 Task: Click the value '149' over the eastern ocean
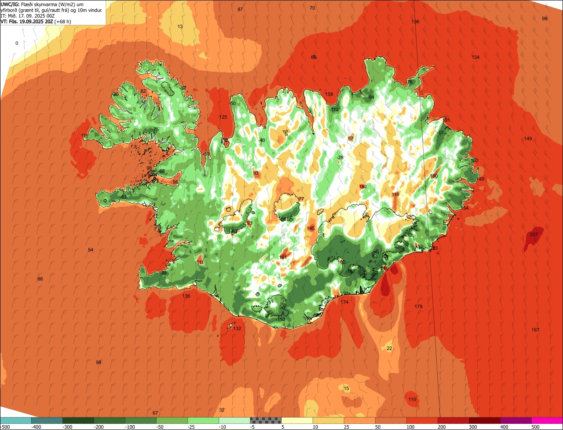click(528, 138)
